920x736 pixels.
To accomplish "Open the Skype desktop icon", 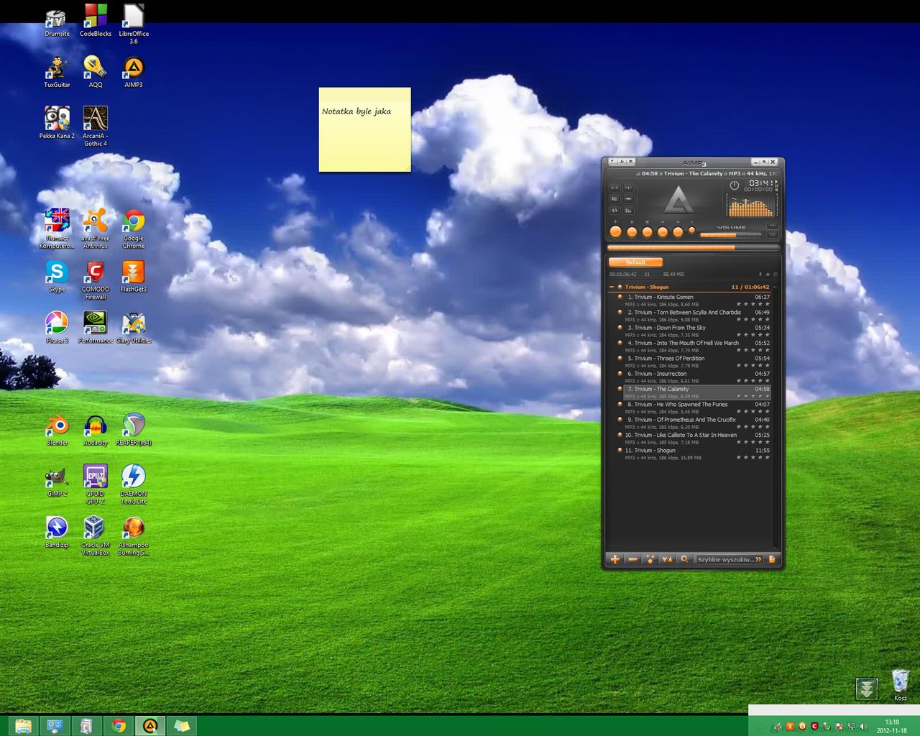I will pyautogui.click(x=57, y=277).
